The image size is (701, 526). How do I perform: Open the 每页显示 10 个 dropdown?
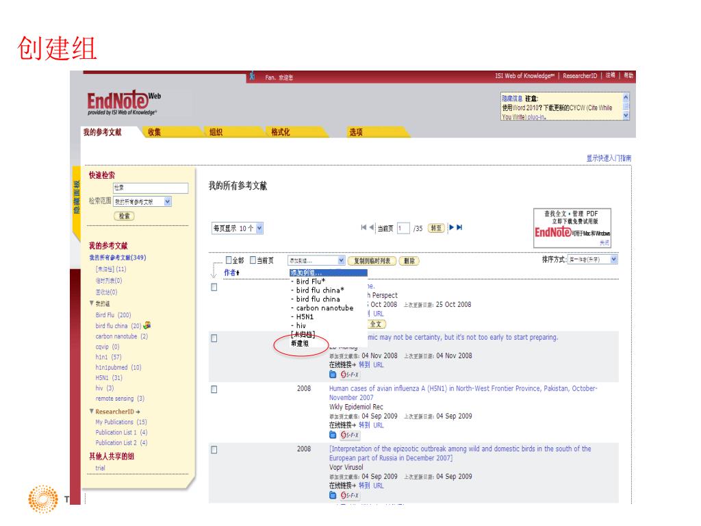pos(238,228)
